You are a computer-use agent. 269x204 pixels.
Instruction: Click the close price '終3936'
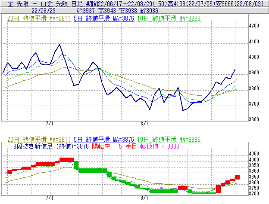coord(149,11)
